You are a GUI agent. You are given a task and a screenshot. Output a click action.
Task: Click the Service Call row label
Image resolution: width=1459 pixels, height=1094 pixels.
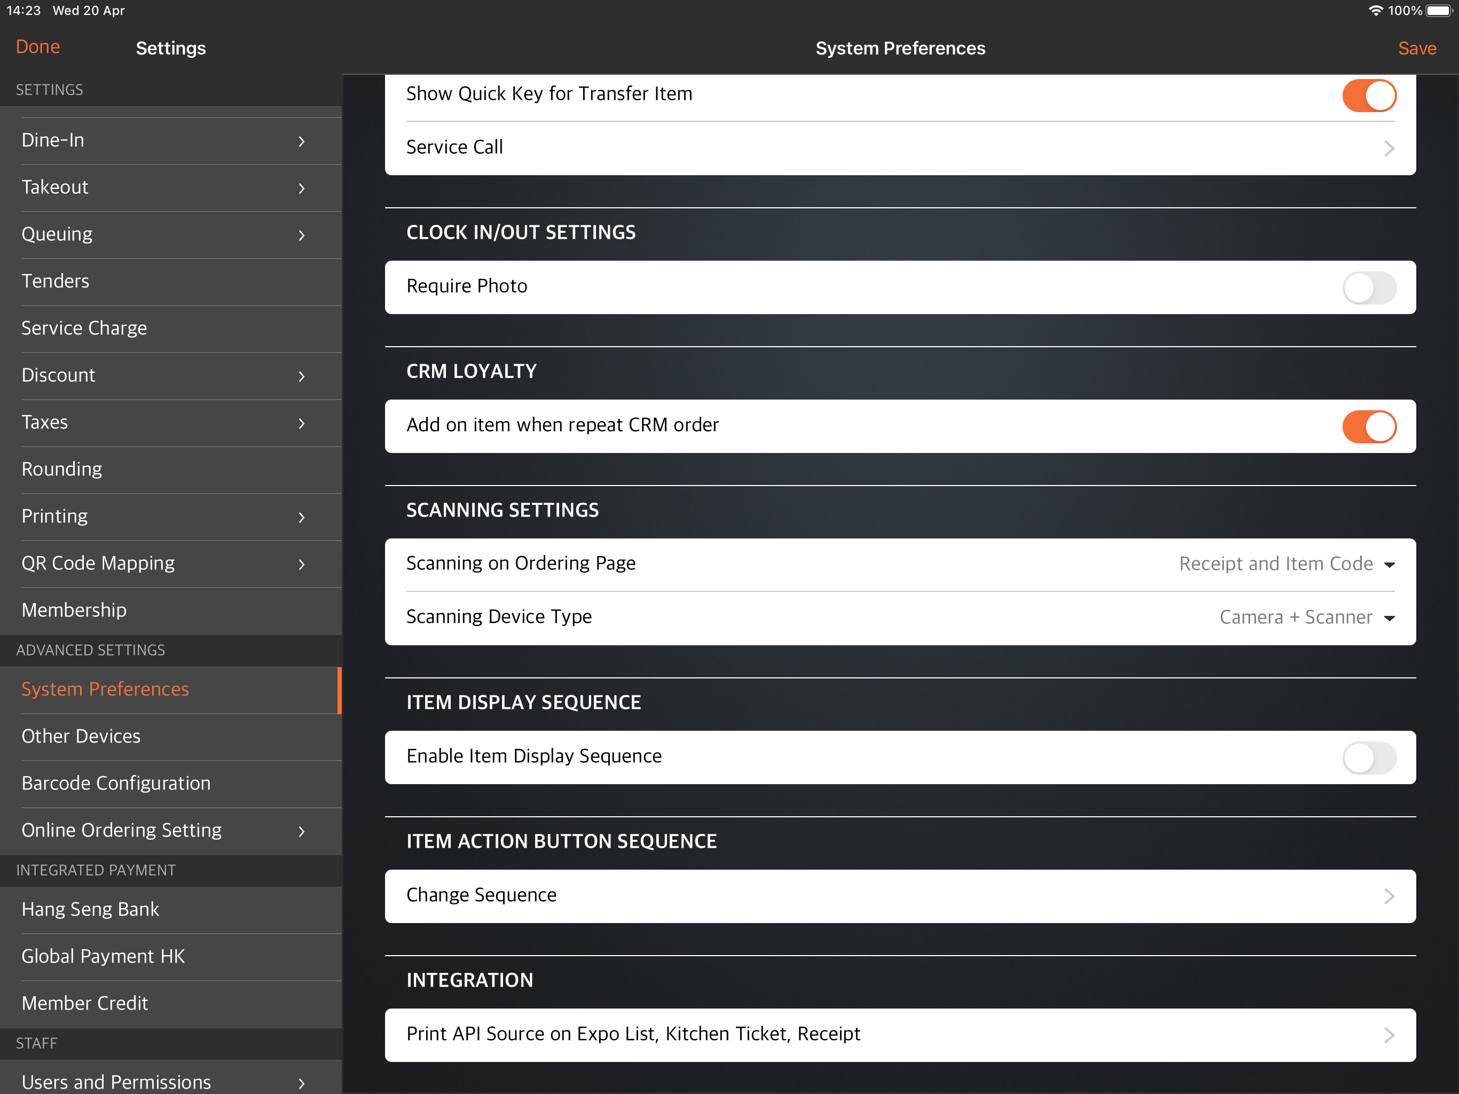(x=454, y=147)
